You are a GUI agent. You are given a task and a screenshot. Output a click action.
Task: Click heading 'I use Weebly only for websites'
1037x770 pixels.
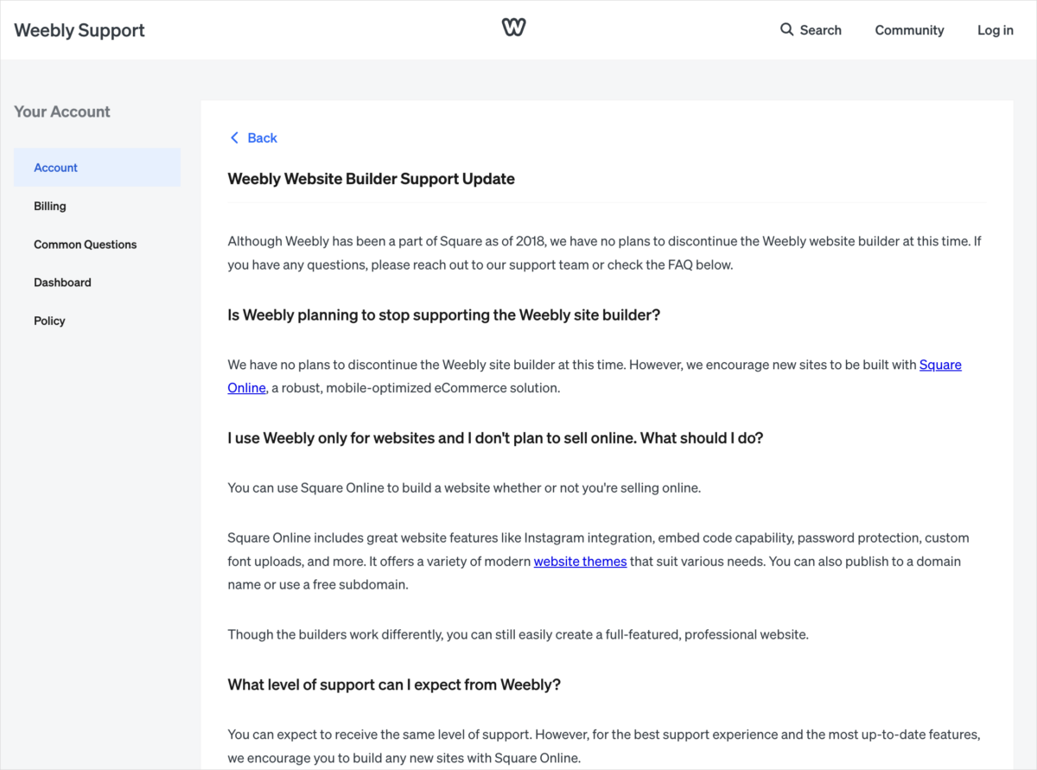click(x=496, y=438)
